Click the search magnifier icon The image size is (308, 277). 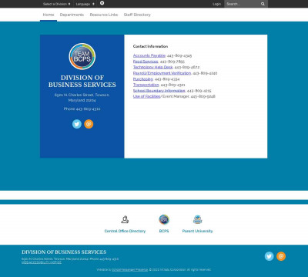coord(263,4)
